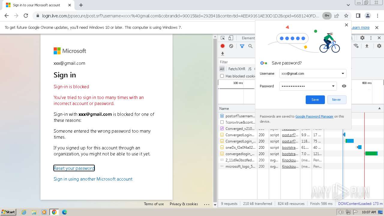Viewport: 384px width, 216px height.
Task: Focus the Username field showing xxx@gmail.com
Action: click(x=313, y=73)
